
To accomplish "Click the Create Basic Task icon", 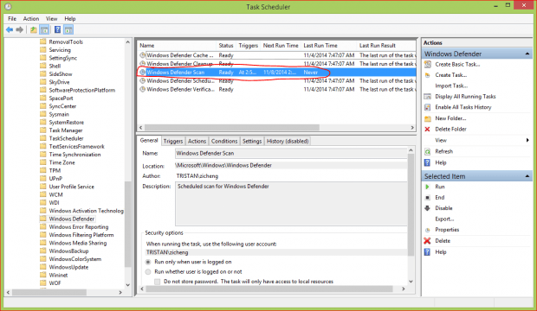I will [x=427, y=64].
